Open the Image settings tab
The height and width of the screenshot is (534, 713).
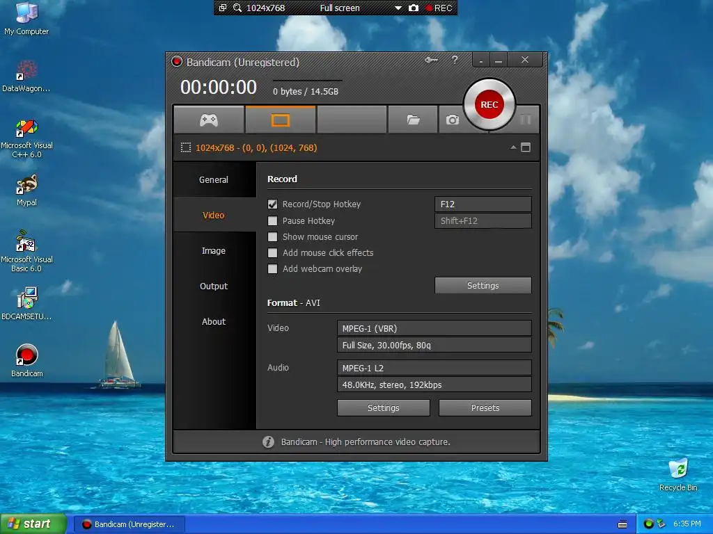coord(214,250)
